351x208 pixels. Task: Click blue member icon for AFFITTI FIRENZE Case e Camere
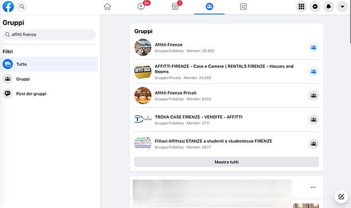[314, 72]
